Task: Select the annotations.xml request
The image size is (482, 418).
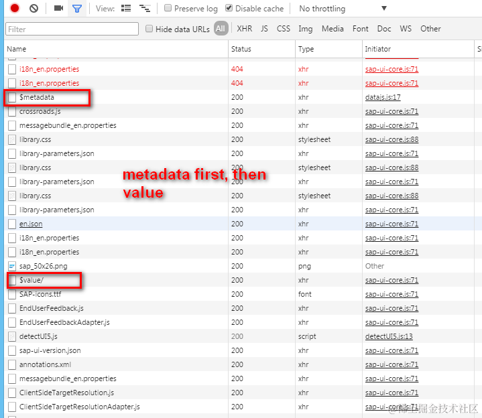Action: 45,364
